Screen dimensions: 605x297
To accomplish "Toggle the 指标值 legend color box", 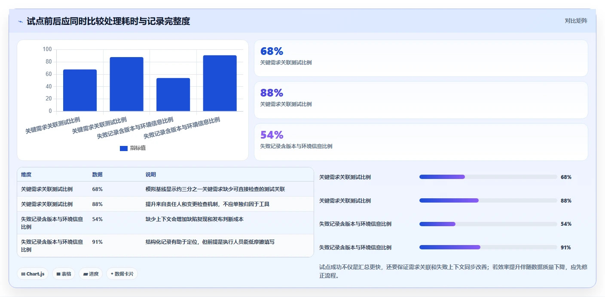I will pyautogui.click(x=124, y=148).
